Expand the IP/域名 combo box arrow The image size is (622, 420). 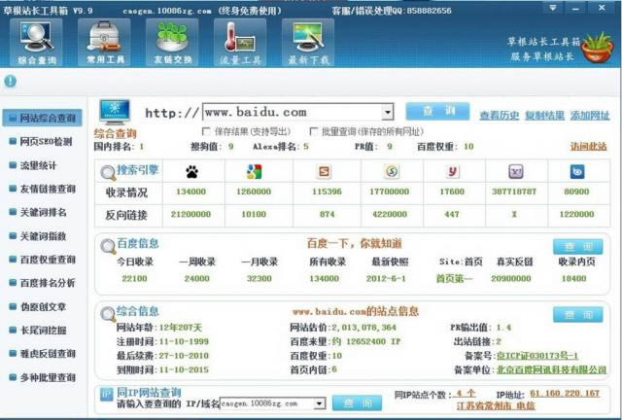319,403
